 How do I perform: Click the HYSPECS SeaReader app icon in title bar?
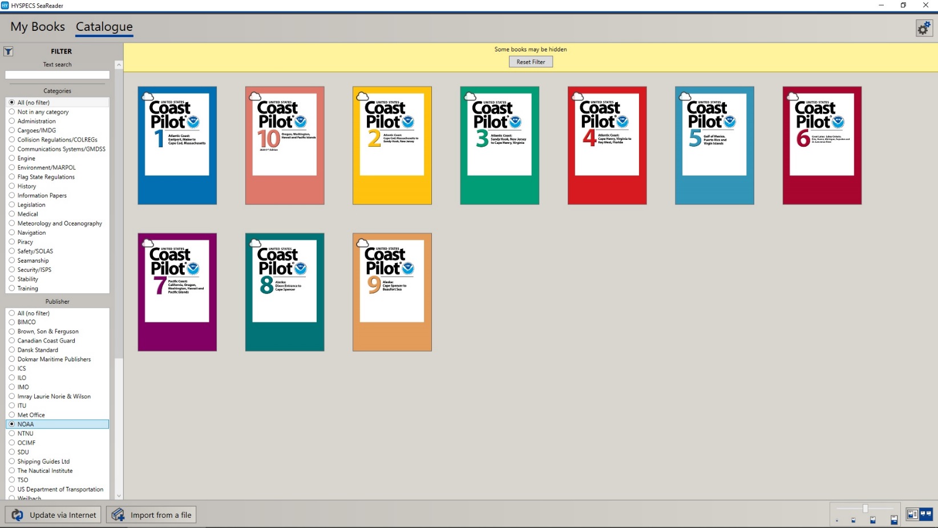[5, 5]
